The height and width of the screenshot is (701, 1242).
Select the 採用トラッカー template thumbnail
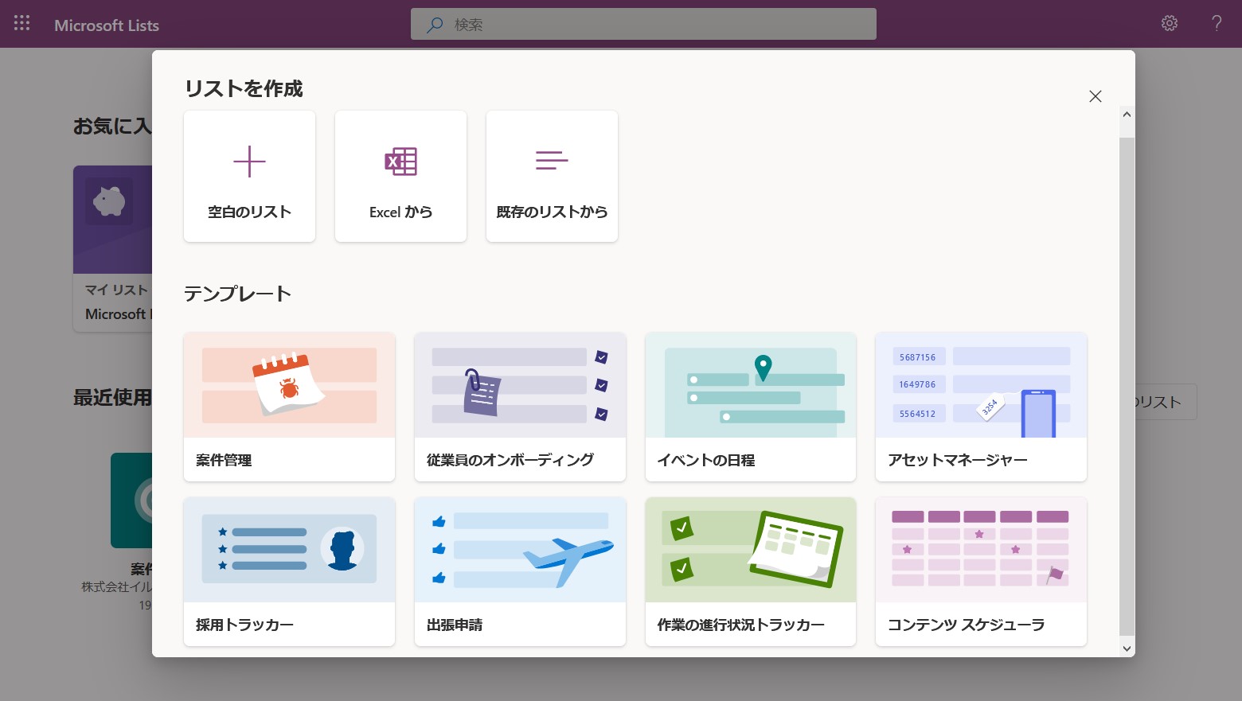point(289,550)
